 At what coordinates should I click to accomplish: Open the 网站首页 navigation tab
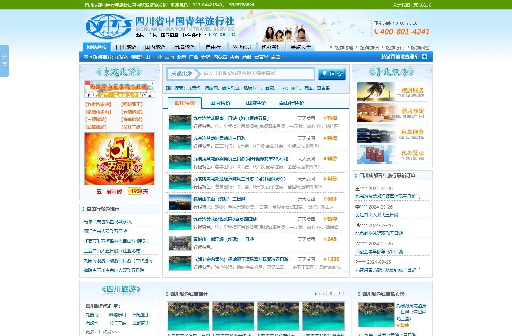[97, 47]
